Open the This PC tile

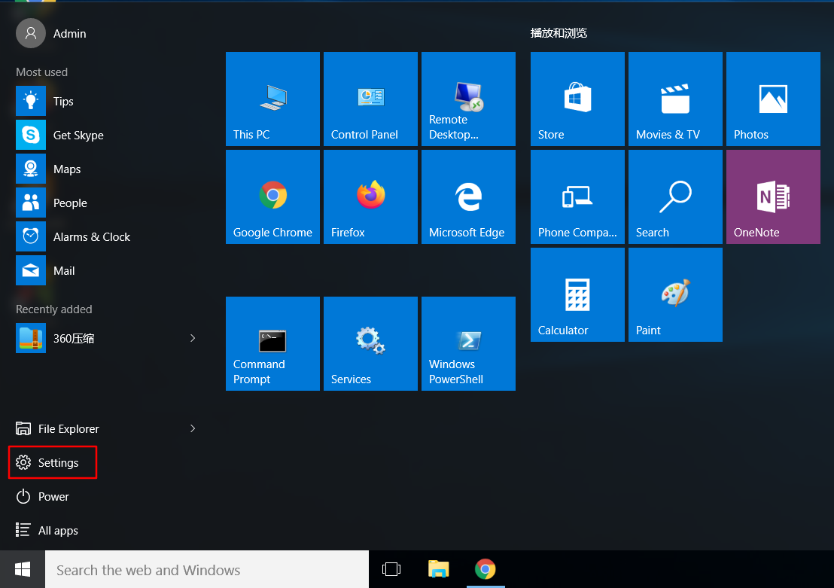pos(272,99)
